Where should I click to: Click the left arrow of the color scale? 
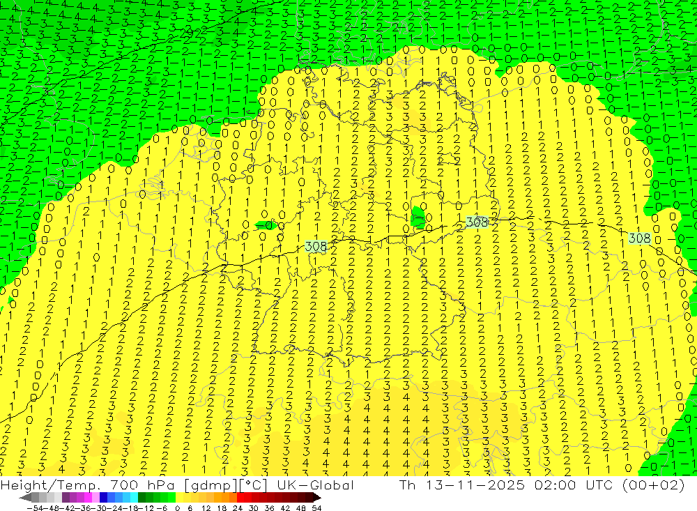[26, 497]
